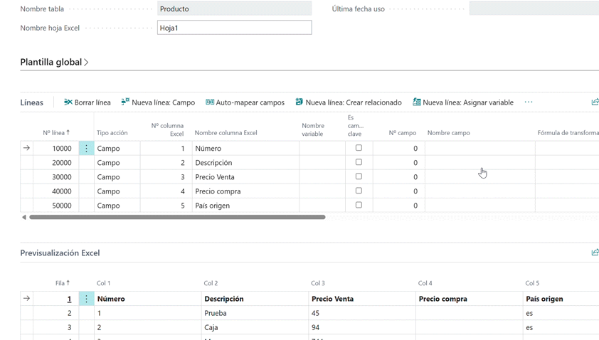Enable key field checkbox for Precio Venta
This screenshot has height=340, width=599.
pos(359,176)
